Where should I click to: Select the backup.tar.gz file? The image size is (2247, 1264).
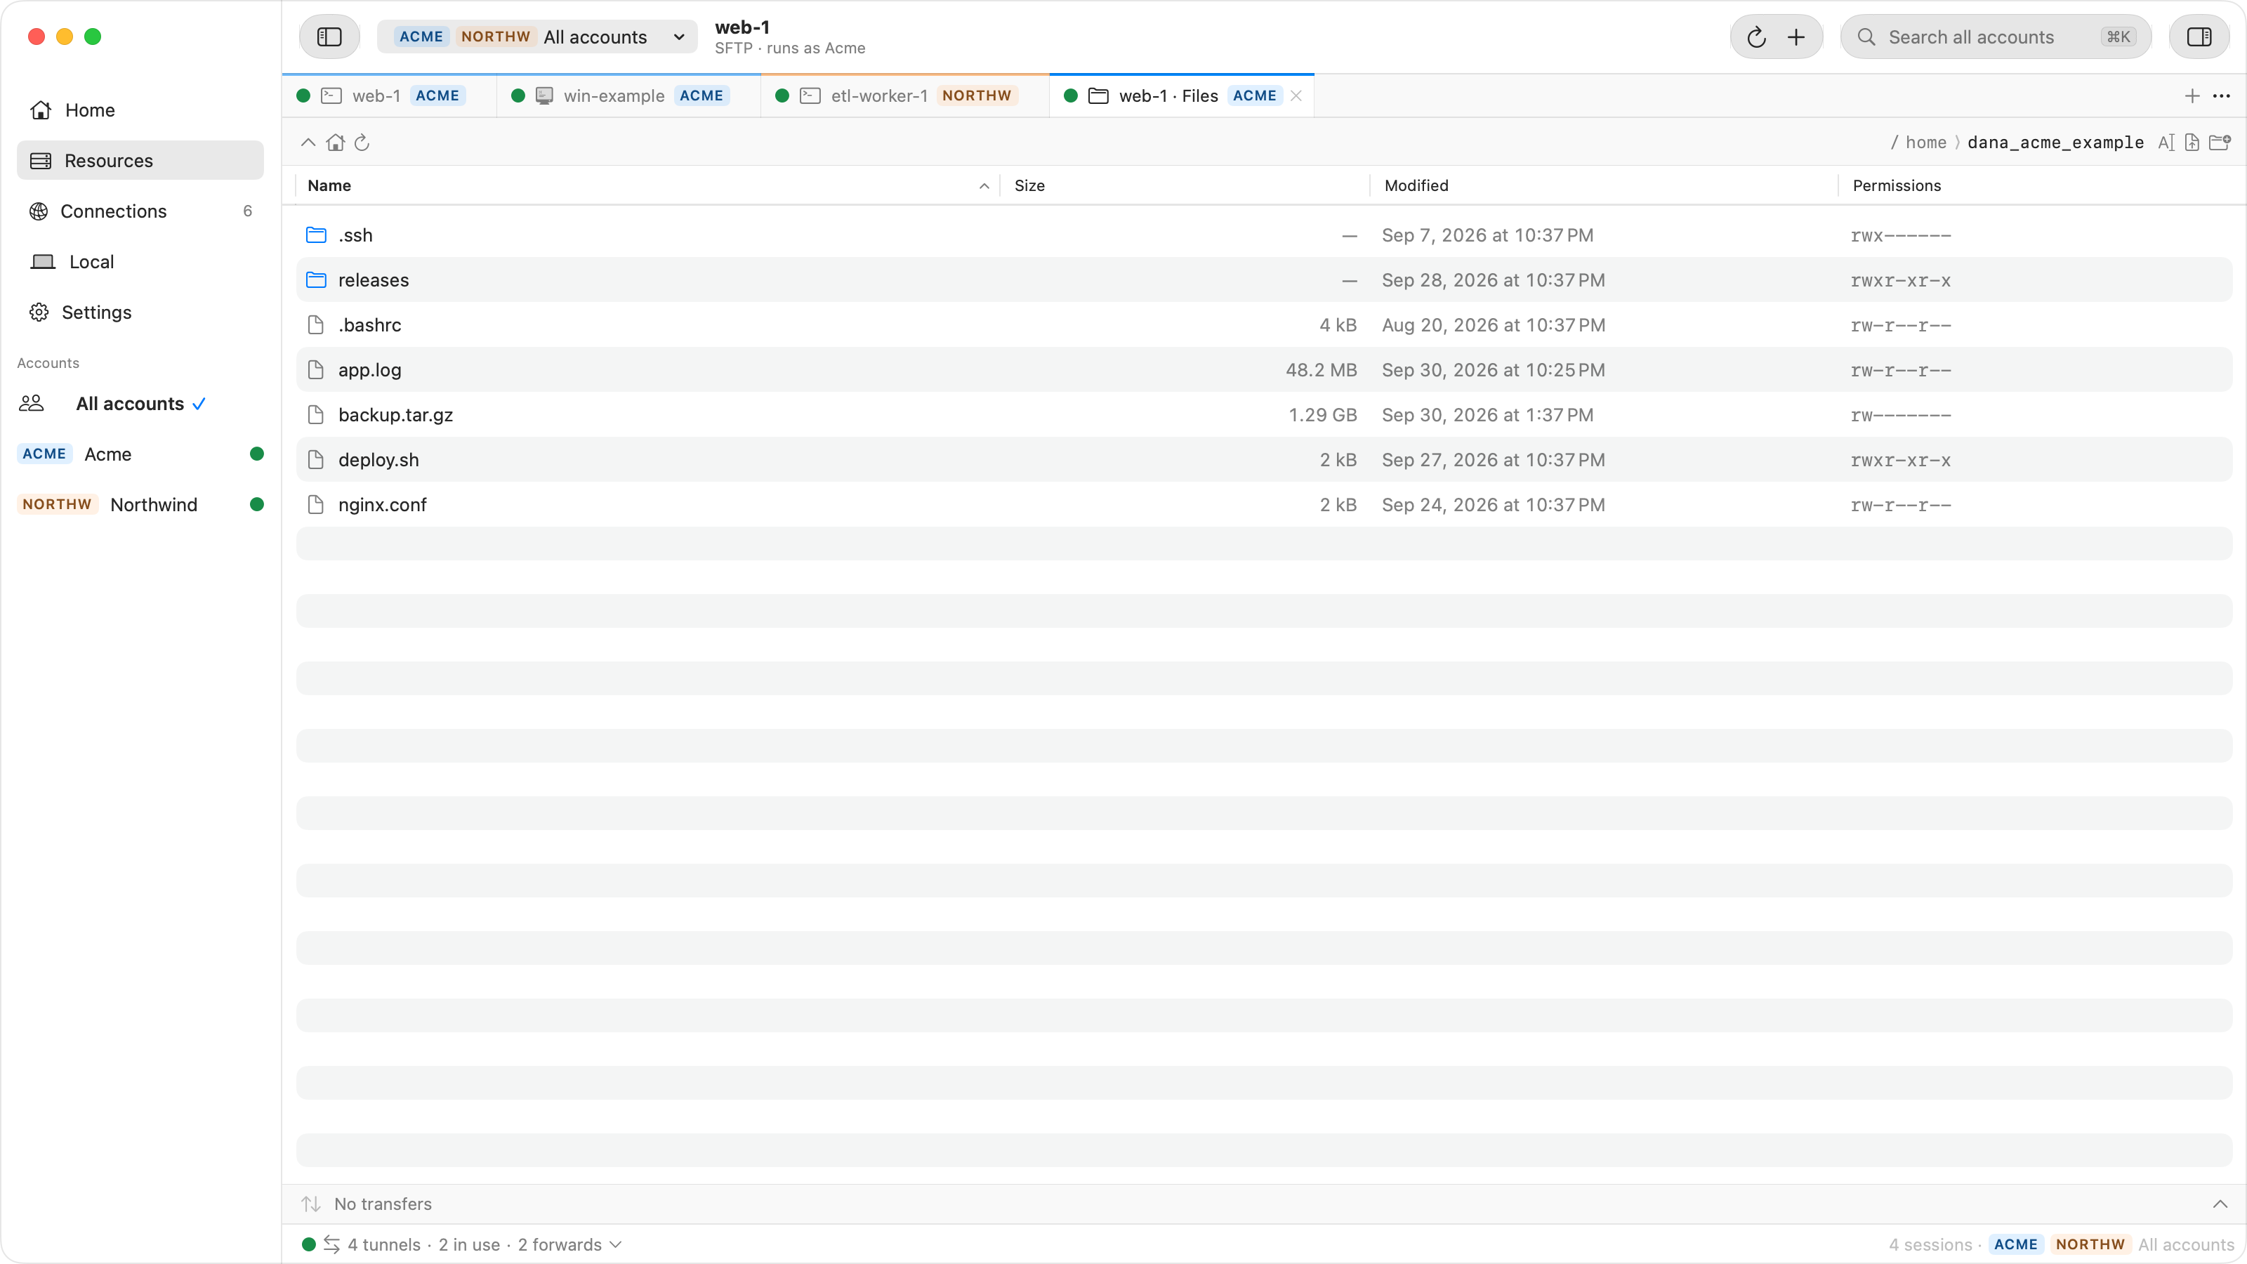point(1264,415)
